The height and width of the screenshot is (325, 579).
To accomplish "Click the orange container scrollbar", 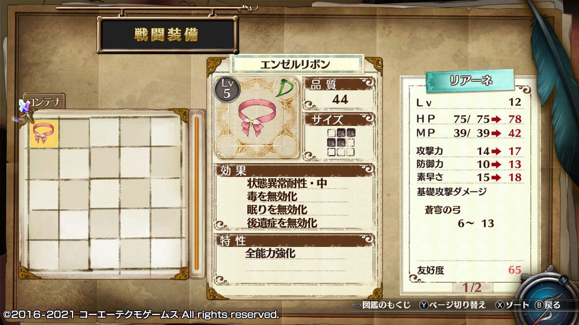I will pyautogui.click(x=196, y=194).
